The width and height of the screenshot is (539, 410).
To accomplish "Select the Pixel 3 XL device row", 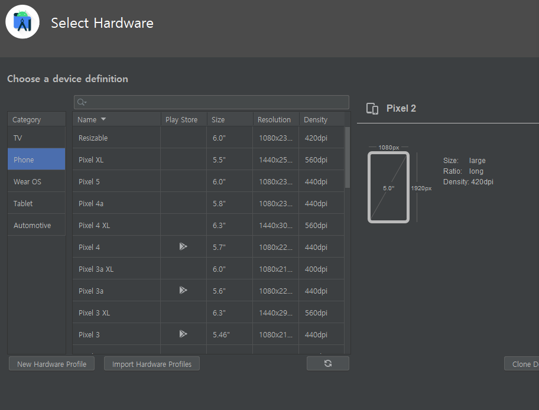I will [x=208, y=313].
